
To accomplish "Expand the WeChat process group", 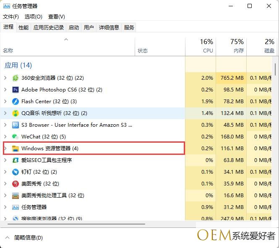I will click(x=5, y=137).
